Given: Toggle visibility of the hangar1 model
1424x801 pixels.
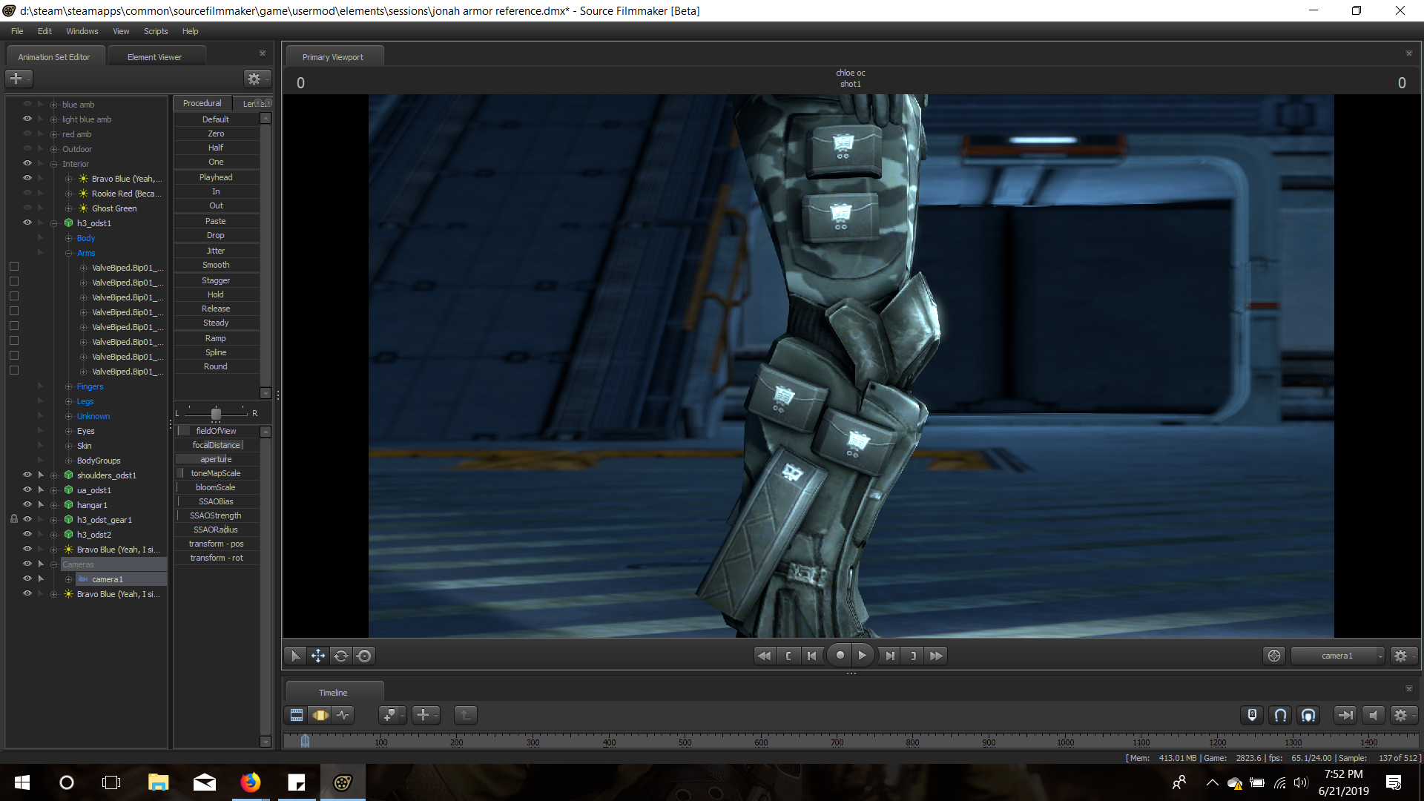Looking at the screenshot, I should [x=27, y=504].
